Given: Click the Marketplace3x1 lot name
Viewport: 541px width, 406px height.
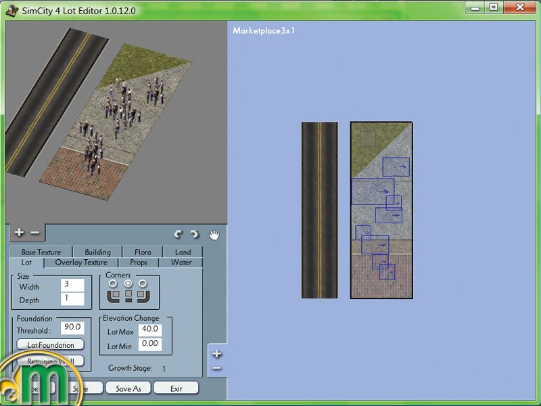Looking at the screenshot, I should coord(264,30).
